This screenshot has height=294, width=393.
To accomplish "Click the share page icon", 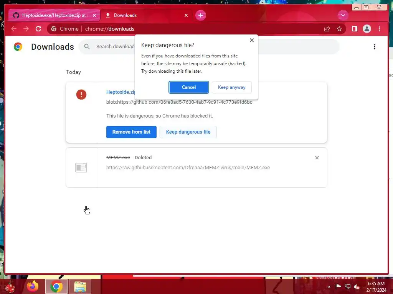I will click(327, 29).
